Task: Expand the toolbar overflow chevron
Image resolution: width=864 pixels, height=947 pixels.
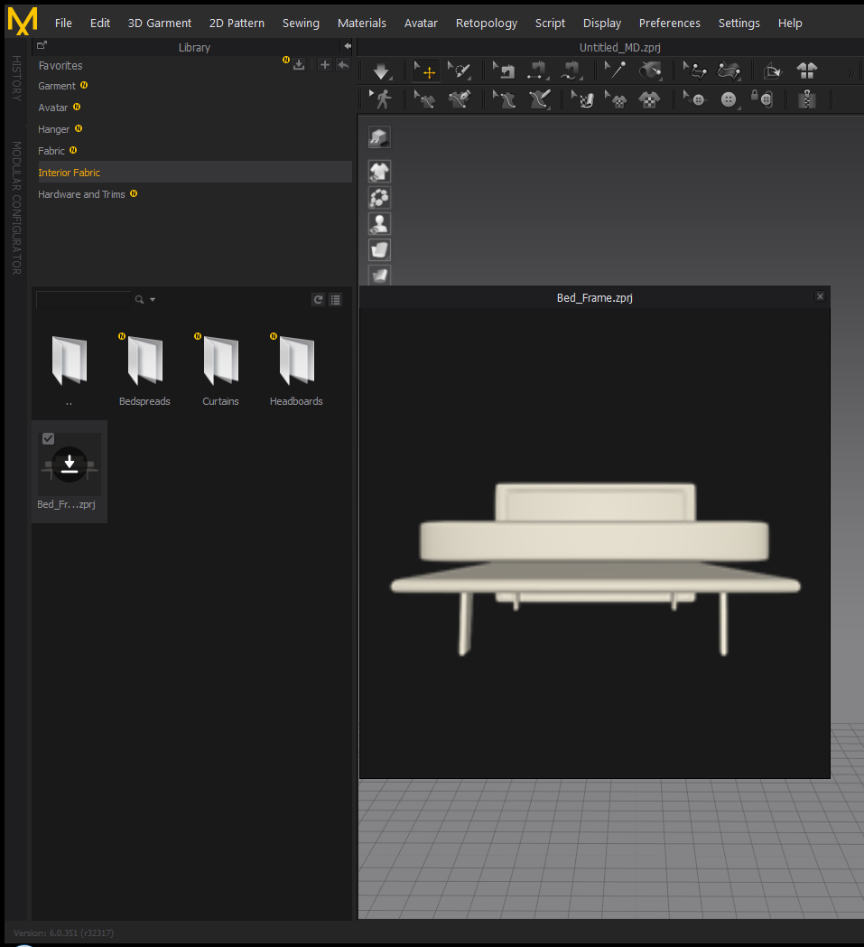Action: click(850, 73)
